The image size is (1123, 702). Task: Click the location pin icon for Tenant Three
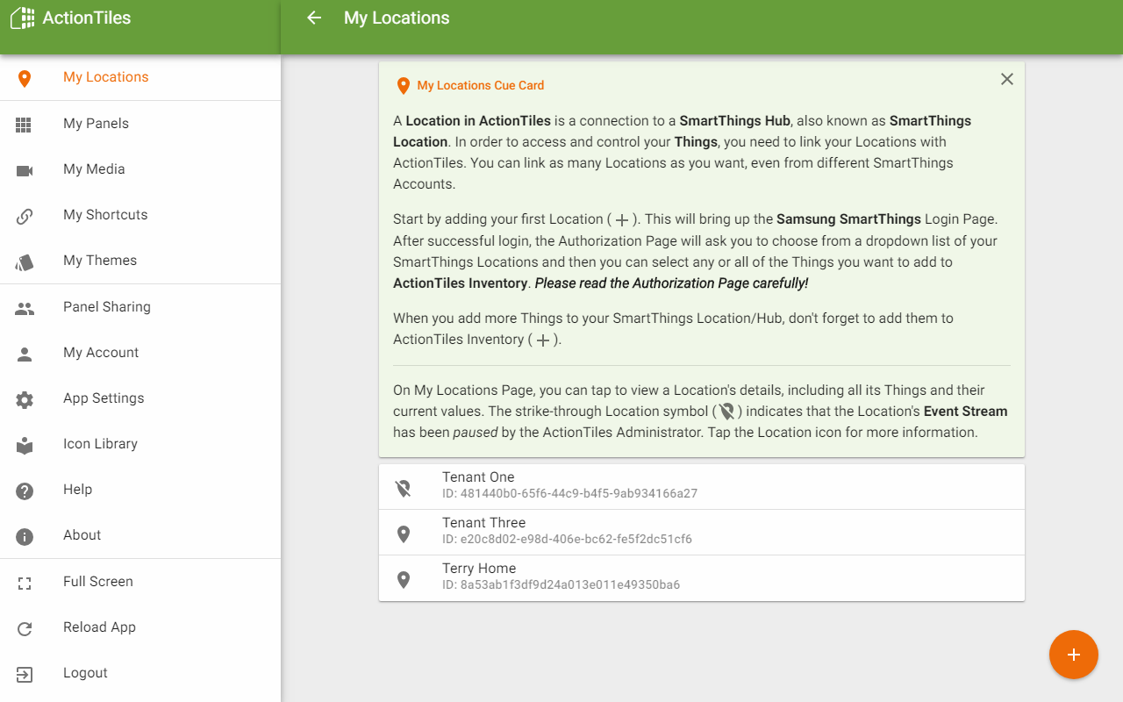coord(404,534)
